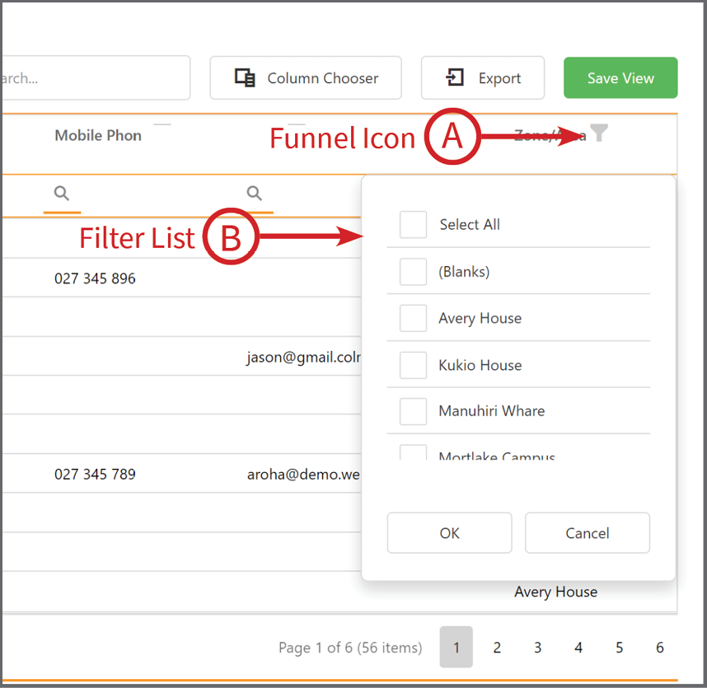
Task: Select the Manuhiri Whare checkbox
Action: [413, 411]
